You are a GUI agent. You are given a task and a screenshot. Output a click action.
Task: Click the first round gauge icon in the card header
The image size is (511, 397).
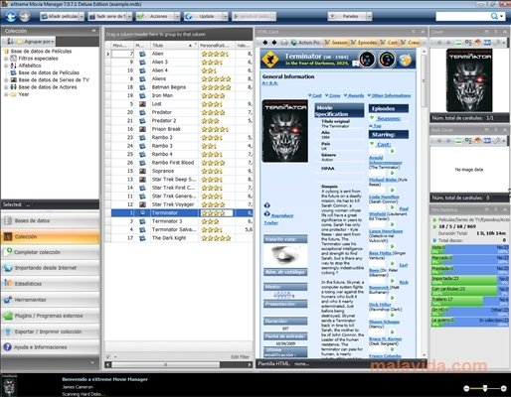tap(367, 60)
